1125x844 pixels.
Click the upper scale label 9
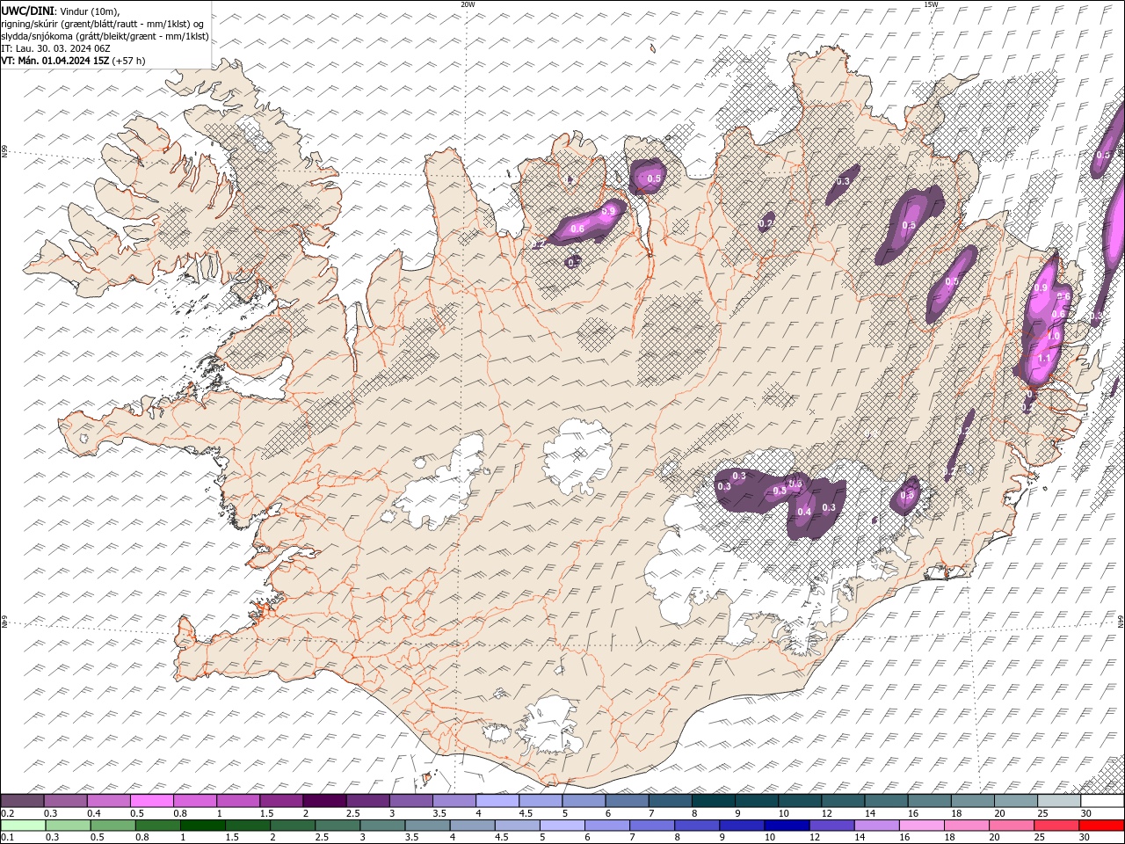click(x=737, y=813)
